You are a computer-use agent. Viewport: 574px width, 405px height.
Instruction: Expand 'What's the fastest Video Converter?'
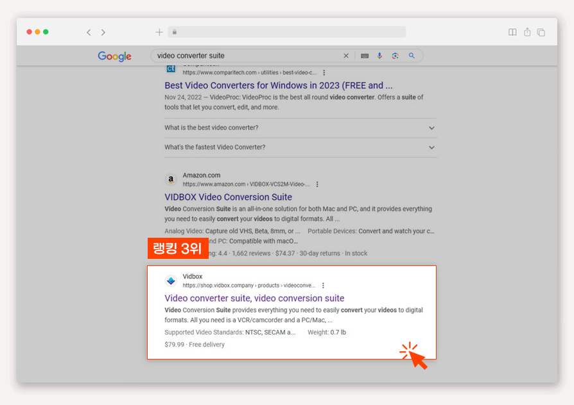click(300, 147)
